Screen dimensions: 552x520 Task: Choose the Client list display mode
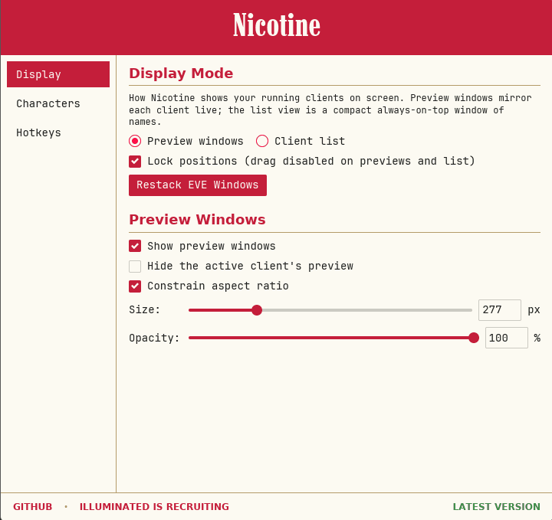[x=262, y=141]
